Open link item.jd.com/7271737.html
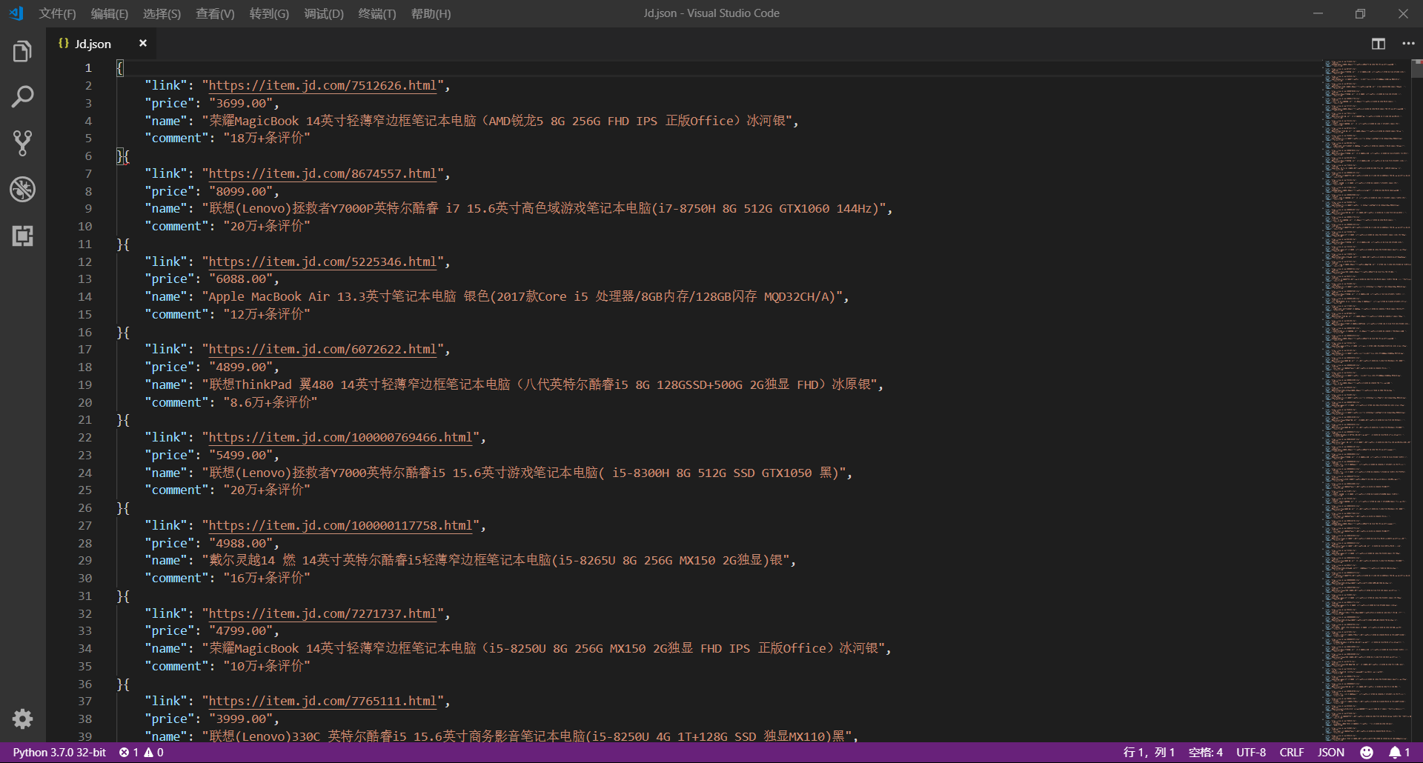1423x763 pixels. point(322,614)
